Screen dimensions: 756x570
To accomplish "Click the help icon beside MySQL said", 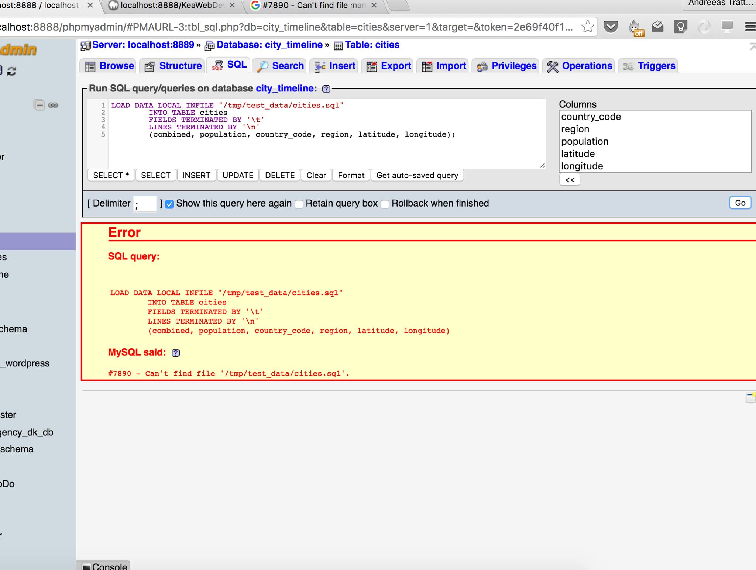I will [x=175, y=353].
